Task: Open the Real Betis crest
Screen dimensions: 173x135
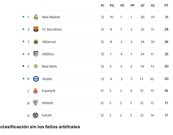Action: click(36, 66)
